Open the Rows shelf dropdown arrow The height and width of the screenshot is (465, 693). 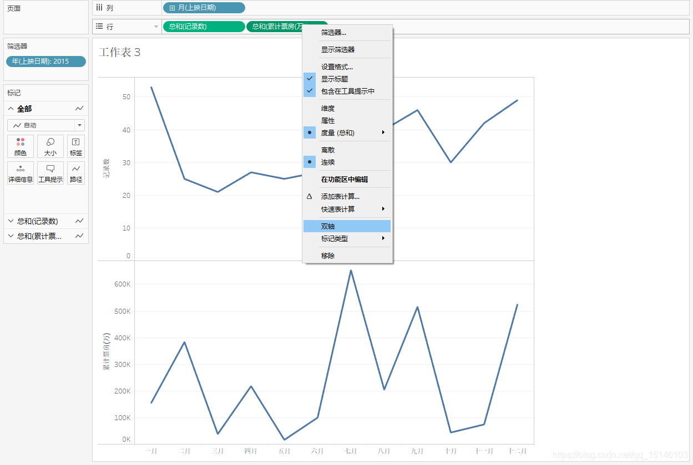[156, 27]
